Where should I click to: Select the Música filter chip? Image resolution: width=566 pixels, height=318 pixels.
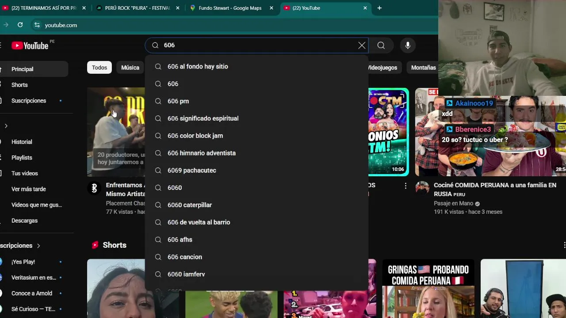click(130, 68)
